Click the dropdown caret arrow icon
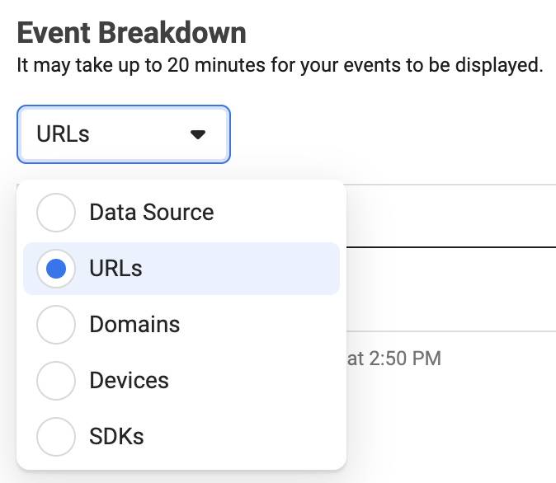This screenshot has width=556, height=483. click(x=197, y=134)
